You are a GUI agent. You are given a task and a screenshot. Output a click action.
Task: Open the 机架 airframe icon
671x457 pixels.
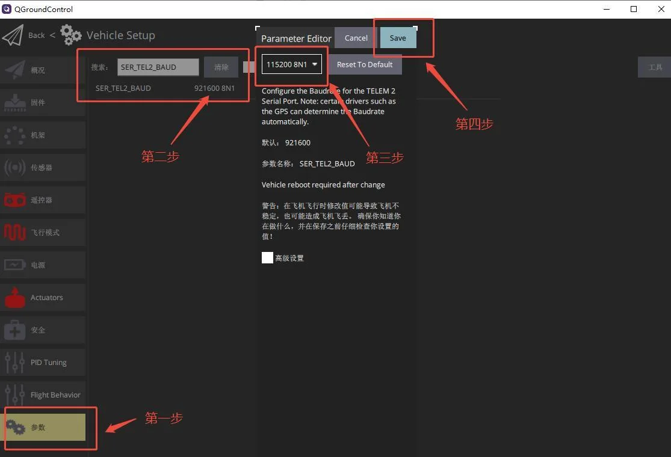pyautogui.click(x=15, y=135)
